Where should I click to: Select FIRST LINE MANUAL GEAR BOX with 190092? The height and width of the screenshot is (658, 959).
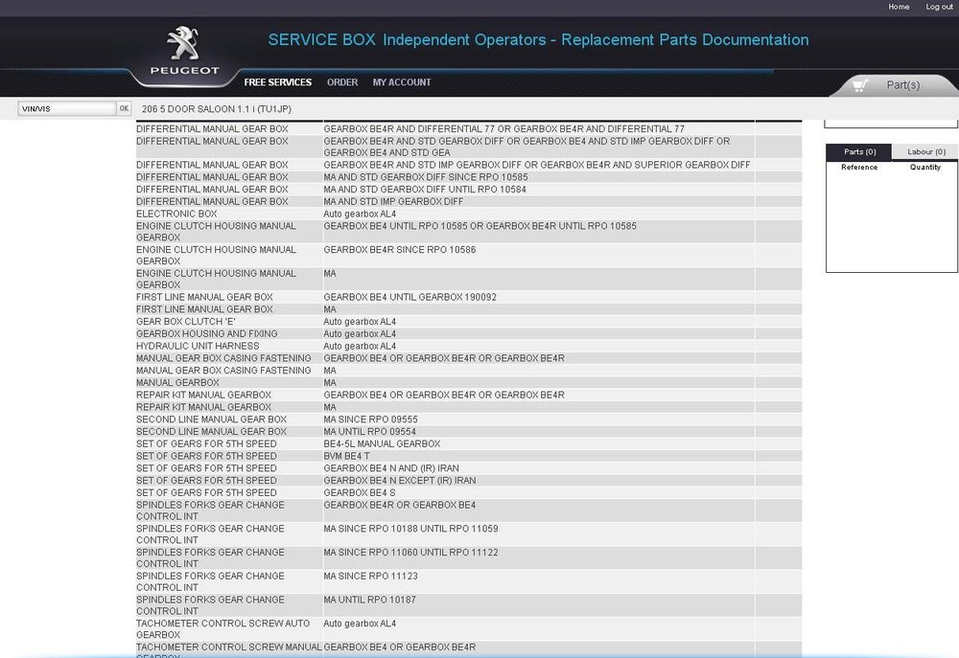pos(469,297)
